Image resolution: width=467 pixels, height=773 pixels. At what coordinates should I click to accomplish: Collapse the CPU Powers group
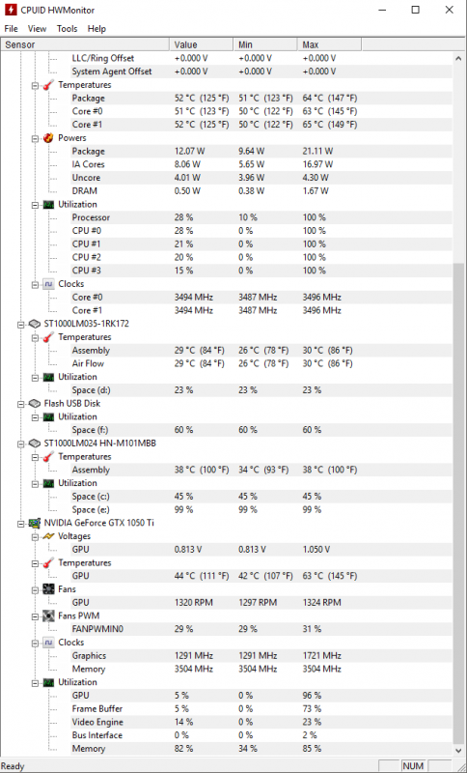tap(36, 138)
